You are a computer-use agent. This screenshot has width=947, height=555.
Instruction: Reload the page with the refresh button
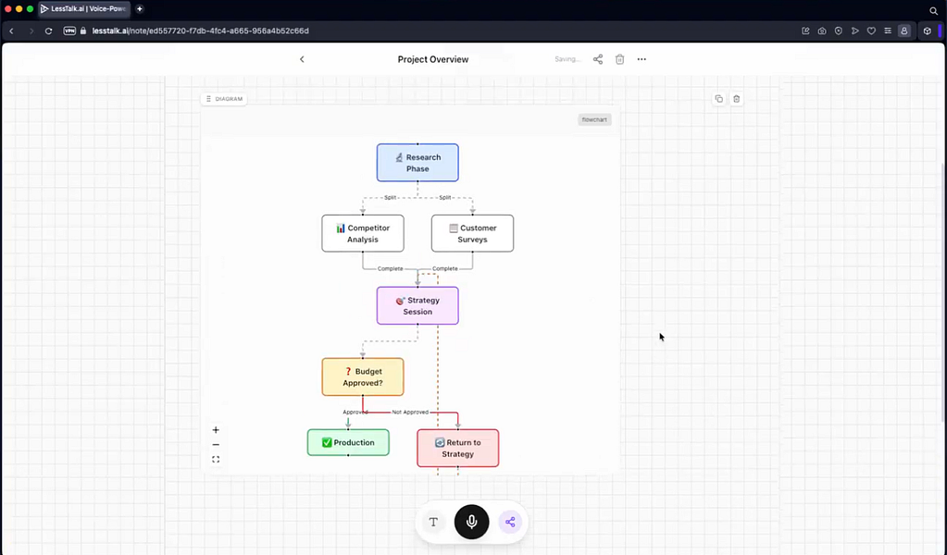point(48,31)
